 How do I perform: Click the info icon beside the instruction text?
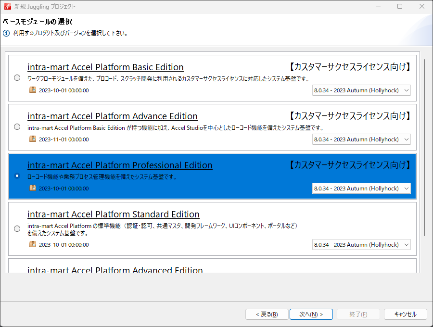[x=6, y=34]
